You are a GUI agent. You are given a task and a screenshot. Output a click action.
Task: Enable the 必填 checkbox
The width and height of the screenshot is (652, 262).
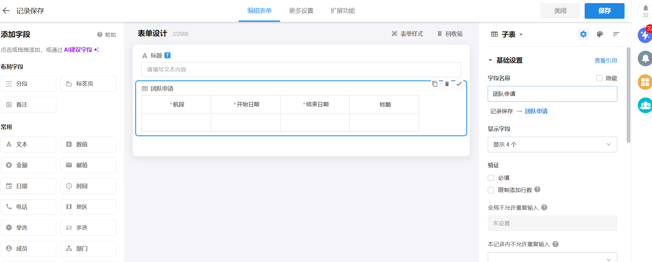(491, 178)
